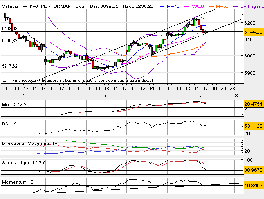Click the blue MA10 legend swatch
264x199 pixels.
[x=162, y=6]
